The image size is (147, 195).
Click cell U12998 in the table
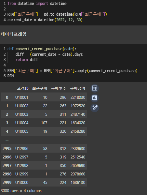(x=22, y=166)
